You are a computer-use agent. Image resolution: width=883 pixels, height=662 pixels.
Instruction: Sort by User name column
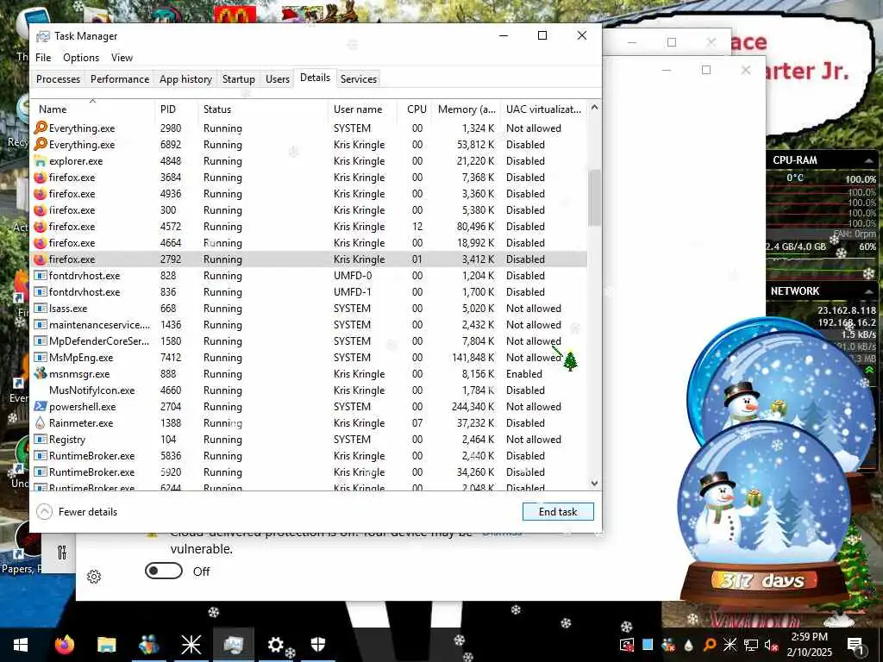coord(363,109)
